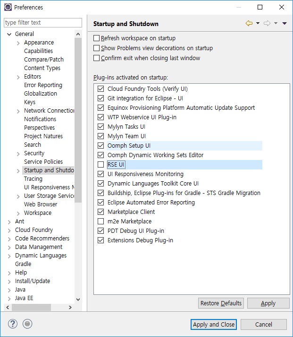The image size is (293, 337).
Task: Open Error Reporting preference page
Action: pos(43,85)
